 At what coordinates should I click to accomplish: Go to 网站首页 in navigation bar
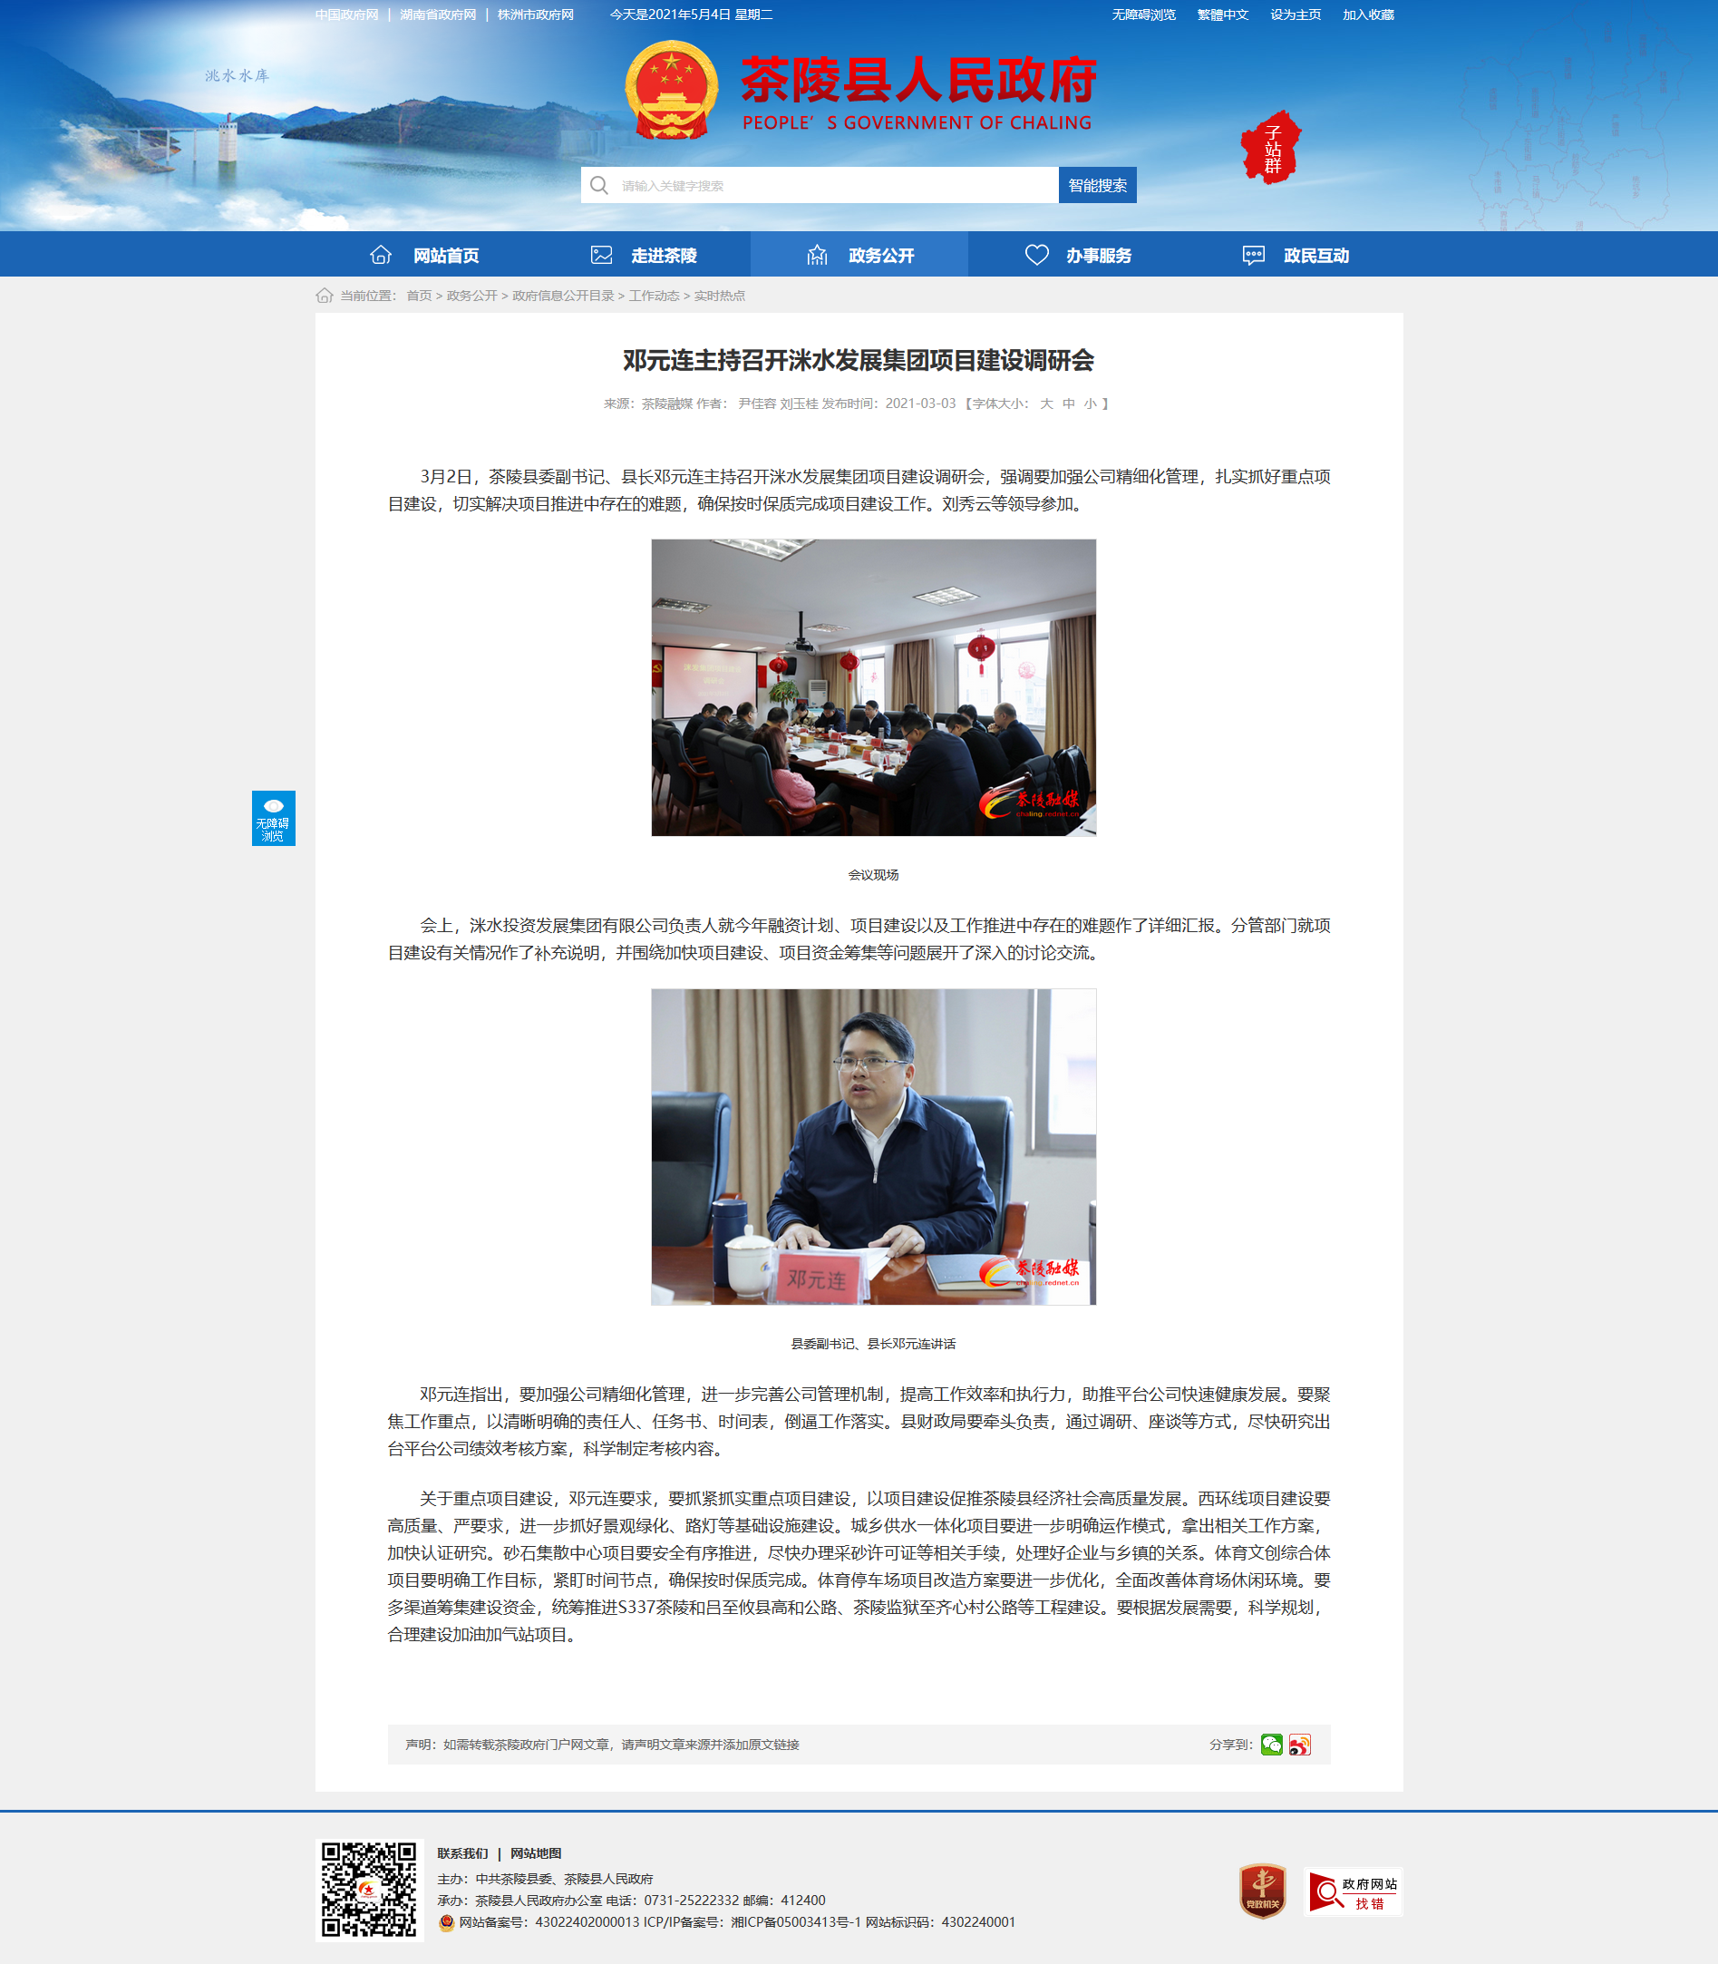(x=423, y=255)
